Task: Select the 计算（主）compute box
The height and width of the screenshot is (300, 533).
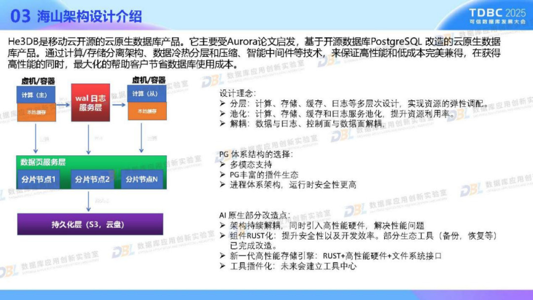Action: pyautogui.click(x=36, y=95)
